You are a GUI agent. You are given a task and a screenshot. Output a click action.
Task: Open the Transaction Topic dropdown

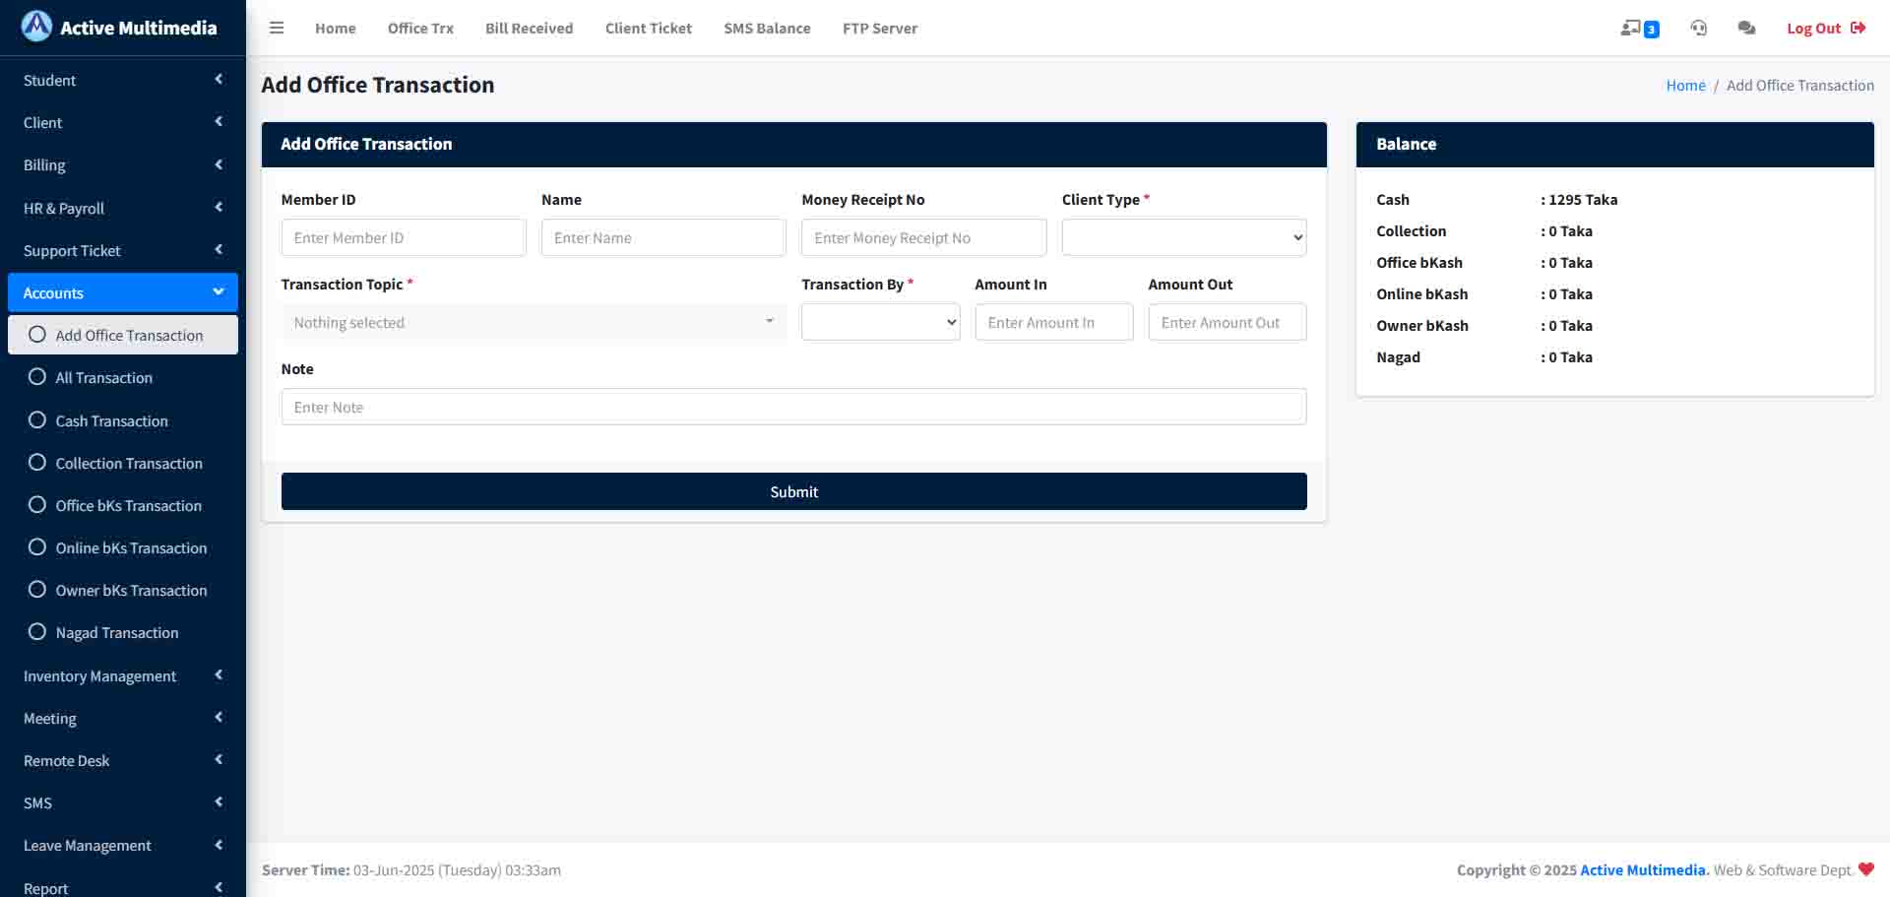click(534, 322)
